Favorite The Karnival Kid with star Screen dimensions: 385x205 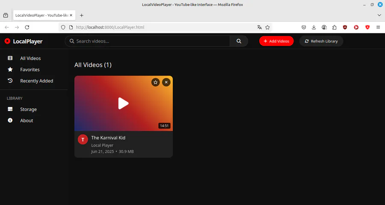pos(155,82)
